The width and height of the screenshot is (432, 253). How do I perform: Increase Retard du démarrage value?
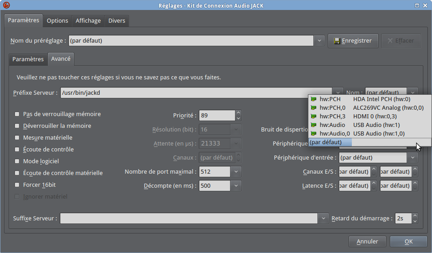[x=415, y=215]
